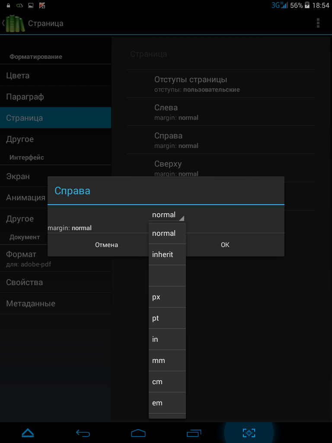Screen dimensions: 332x443
Task: Tap the scroll-up arrow in navigation bar
Action: click(x=28, y=433)
